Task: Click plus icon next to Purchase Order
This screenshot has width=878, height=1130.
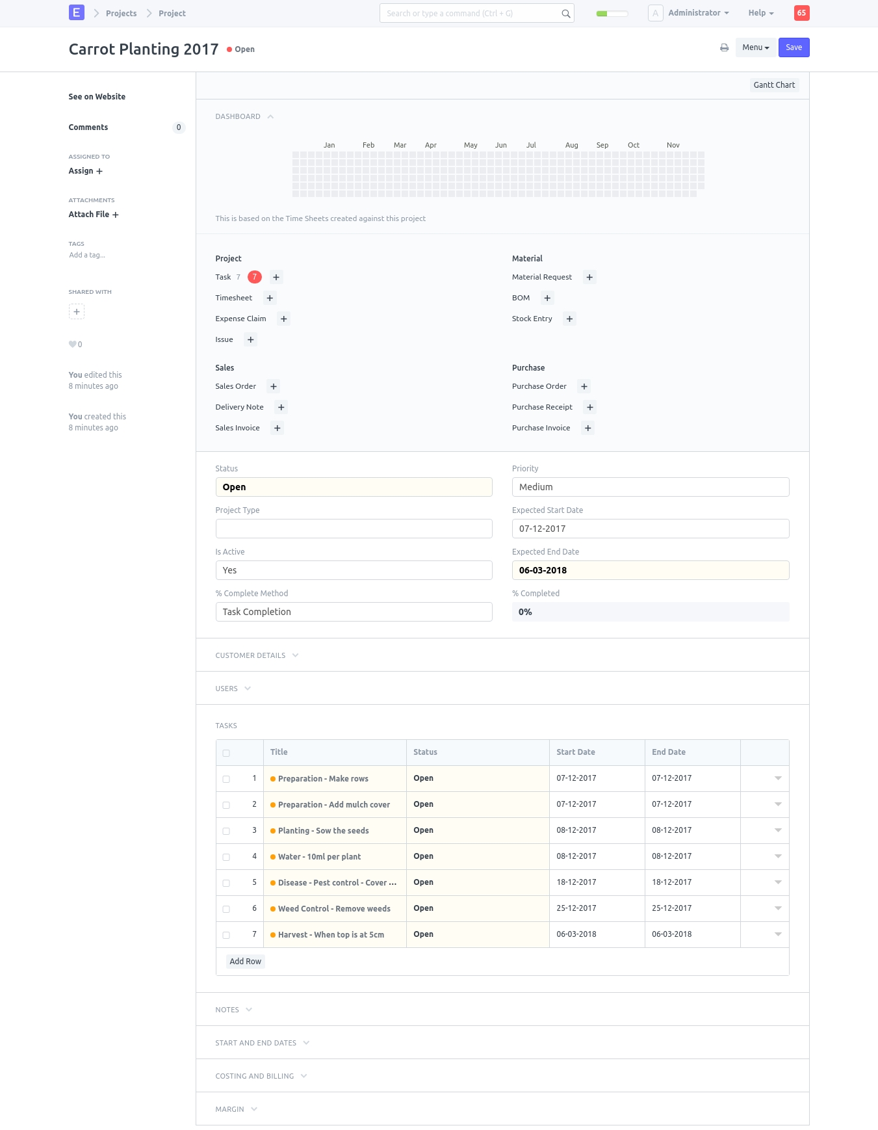Action: coord(584,386)
